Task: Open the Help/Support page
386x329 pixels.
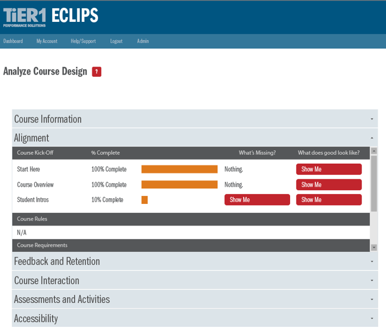Action: 83,41
